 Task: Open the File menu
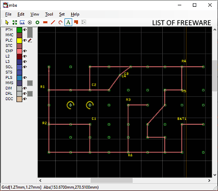click(8, 15)
